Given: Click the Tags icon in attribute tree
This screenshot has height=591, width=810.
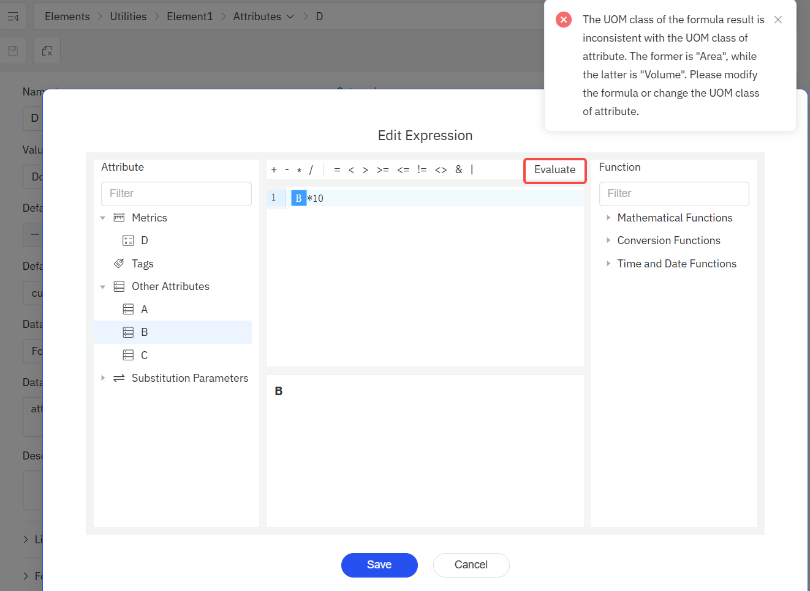Looking at the screenshot, I should click(119, 264).
